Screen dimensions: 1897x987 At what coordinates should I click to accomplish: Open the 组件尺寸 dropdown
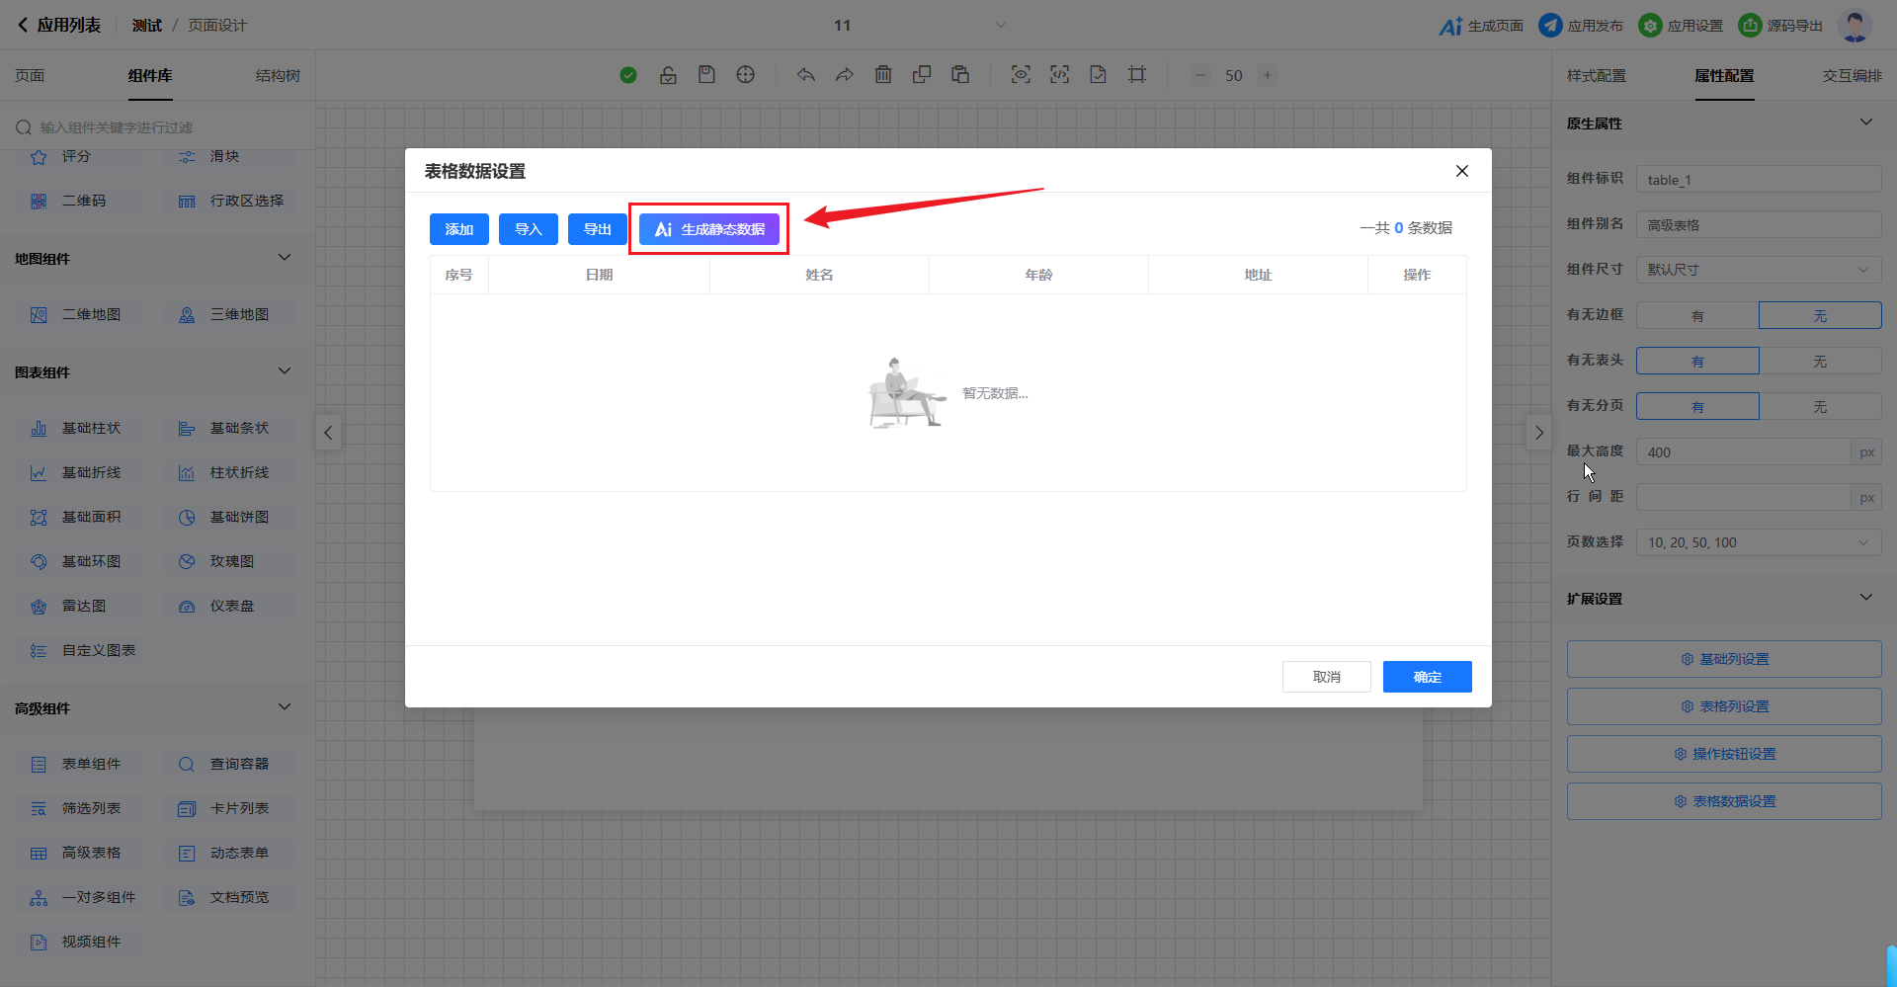coord(1759,270)
